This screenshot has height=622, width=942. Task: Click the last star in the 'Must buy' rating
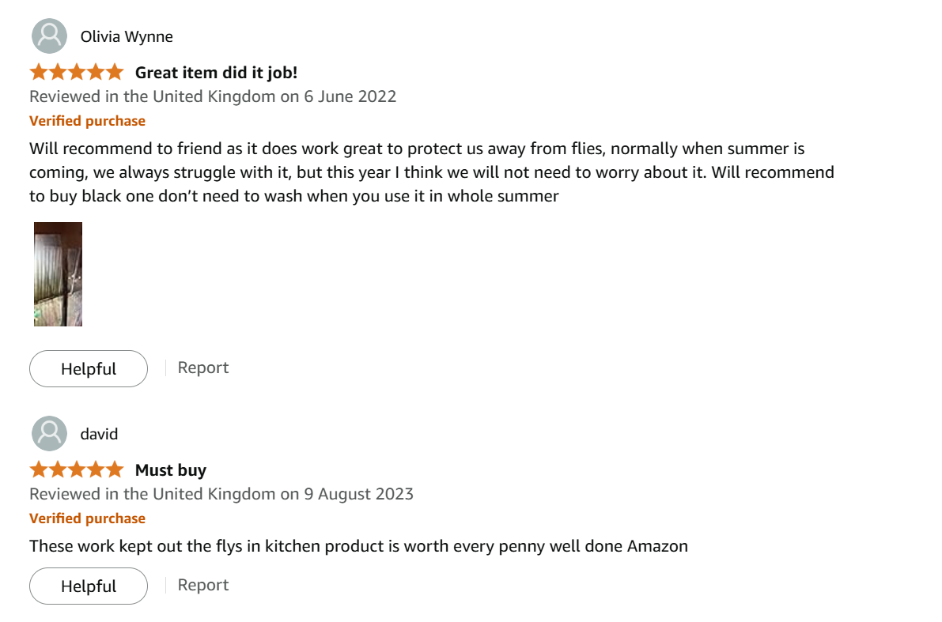(x=115, y=470)
